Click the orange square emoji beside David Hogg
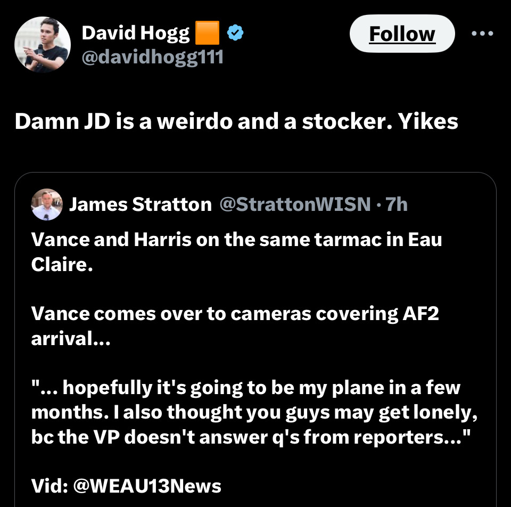 207,33
